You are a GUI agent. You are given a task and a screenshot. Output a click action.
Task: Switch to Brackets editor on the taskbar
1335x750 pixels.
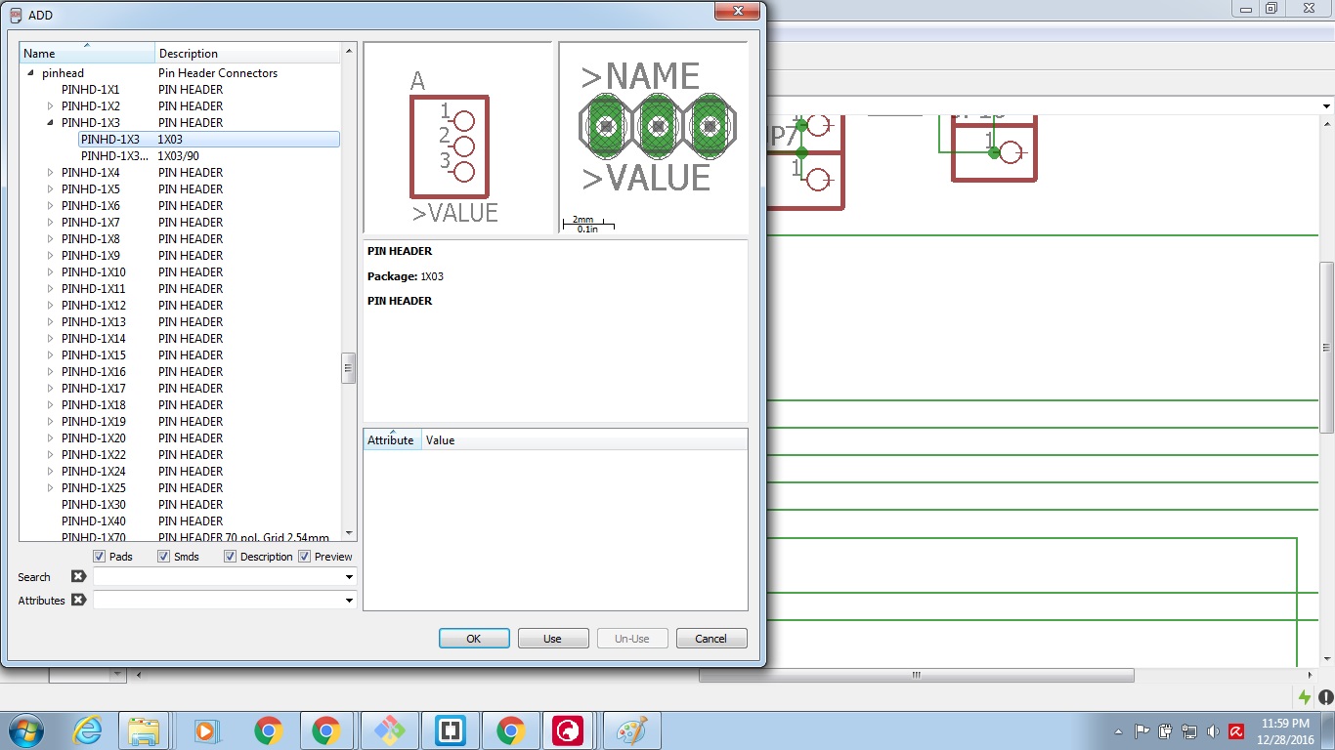451,730
